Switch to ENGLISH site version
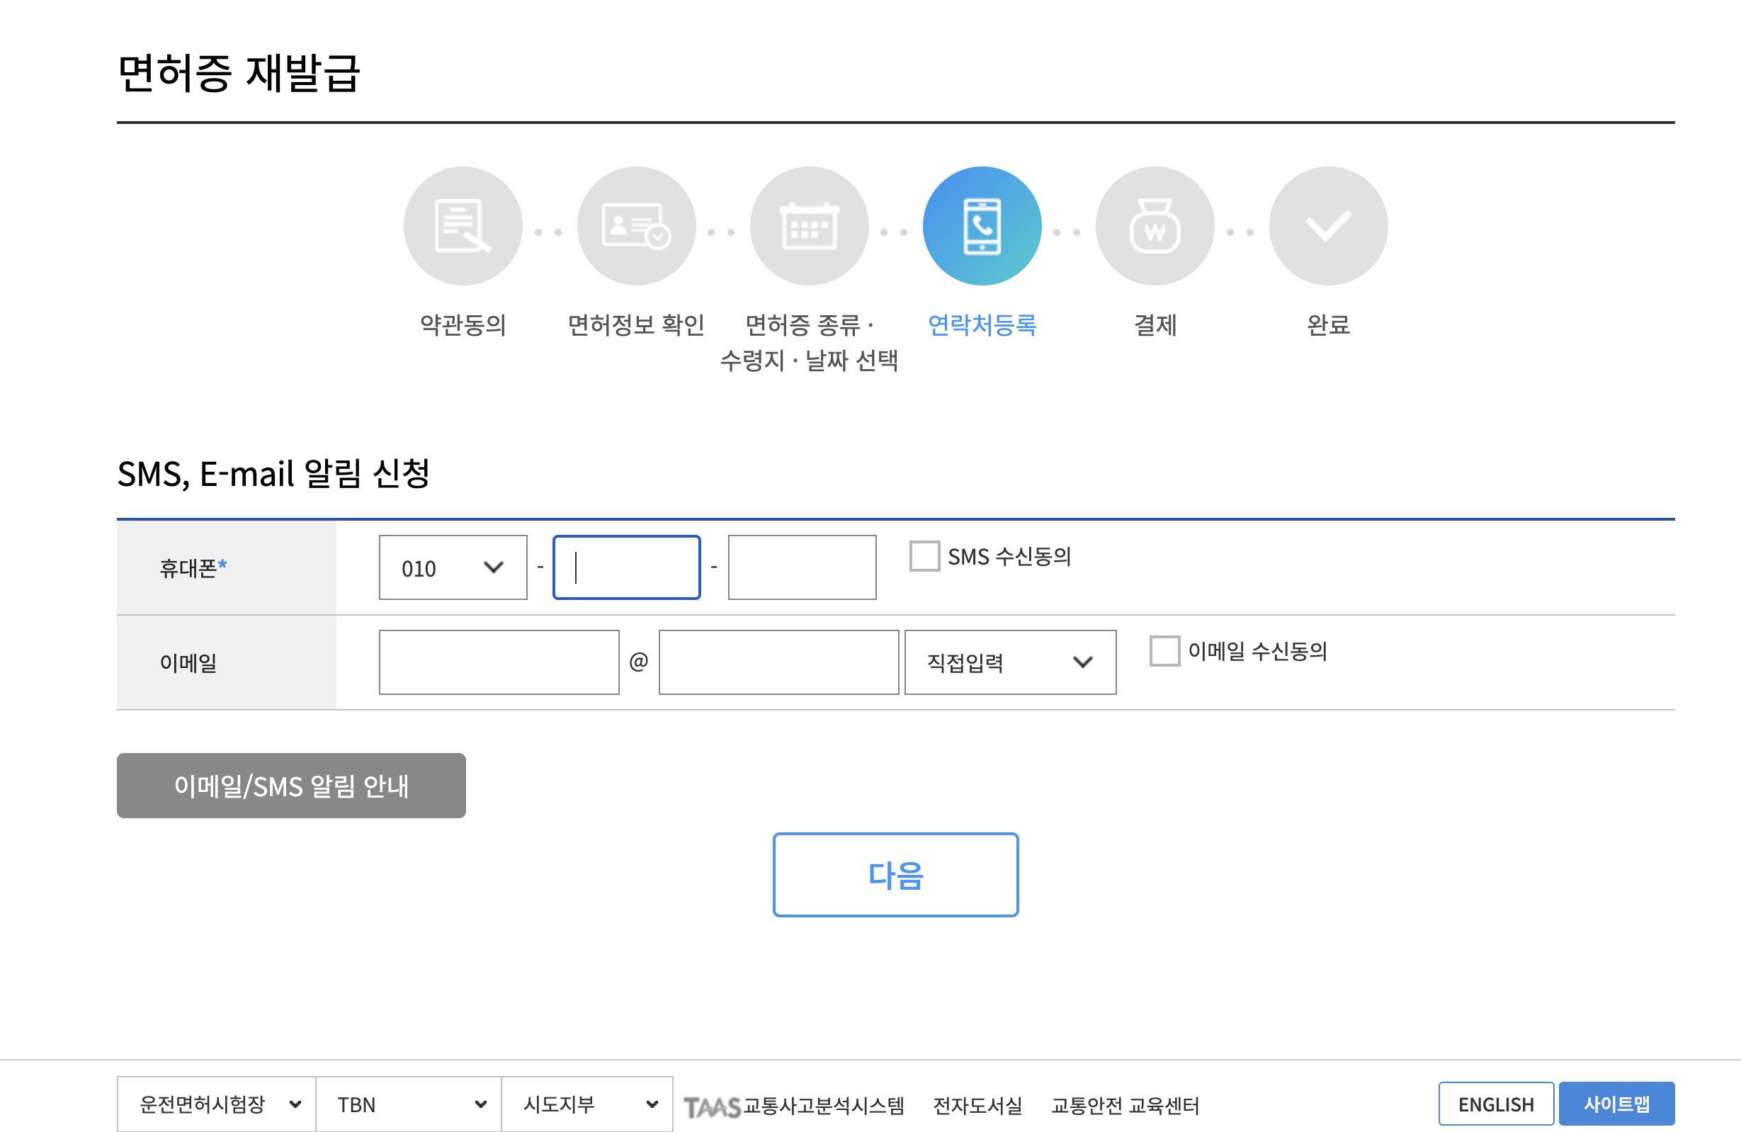This screenshot has width=1741, height=1132. point(1495,1104)
